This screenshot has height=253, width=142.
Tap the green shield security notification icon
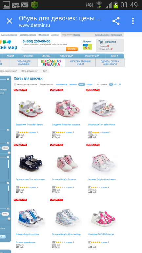[x=34, y=5]
